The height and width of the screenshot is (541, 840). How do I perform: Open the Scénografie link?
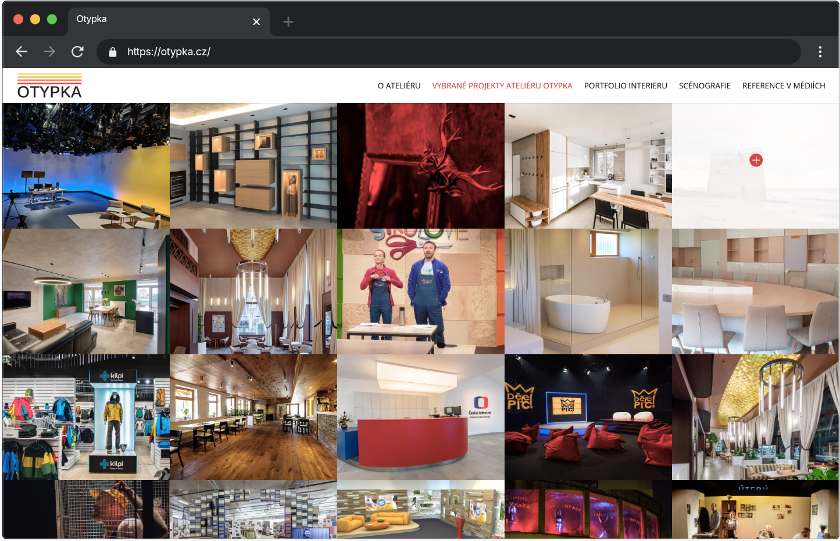coord(705,86)
